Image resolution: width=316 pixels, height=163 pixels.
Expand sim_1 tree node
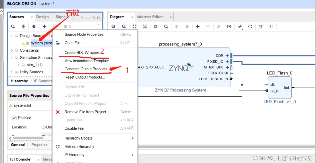pyautogui.click(x=19, y=65)
